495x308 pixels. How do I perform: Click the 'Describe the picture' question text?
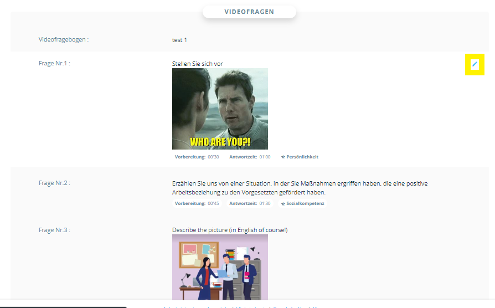[x=230, y=230]
